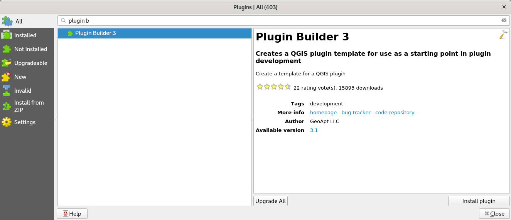
Task: Open the code repository link
Action: (x=395, y=112)
